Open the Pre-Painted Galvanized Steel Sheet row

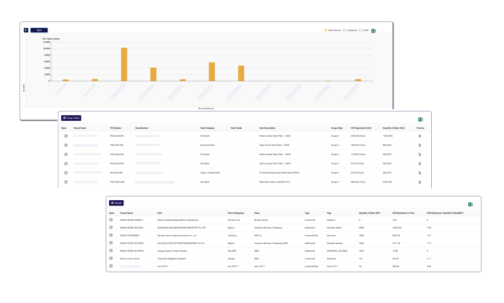pyautogui.click(x=66, y=173)
